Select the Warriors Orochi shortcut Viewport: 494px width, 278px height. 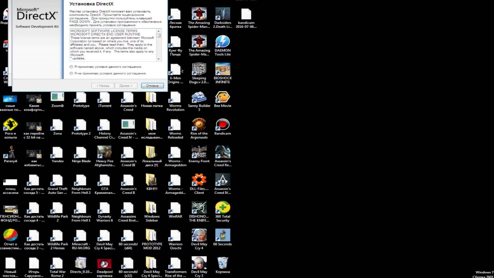pyautogui.click(x=175, y=239)
